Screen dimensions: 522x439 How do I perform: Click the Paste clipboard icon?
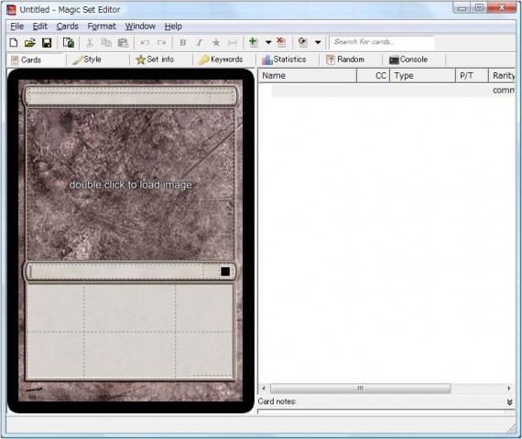click(x=123, y=43)
